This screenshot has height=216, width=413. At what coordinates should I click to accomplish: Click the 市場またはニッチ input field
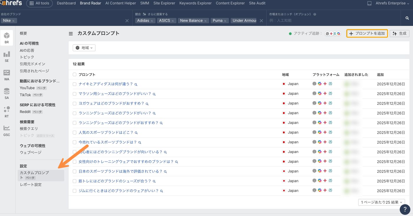[333, 21]
